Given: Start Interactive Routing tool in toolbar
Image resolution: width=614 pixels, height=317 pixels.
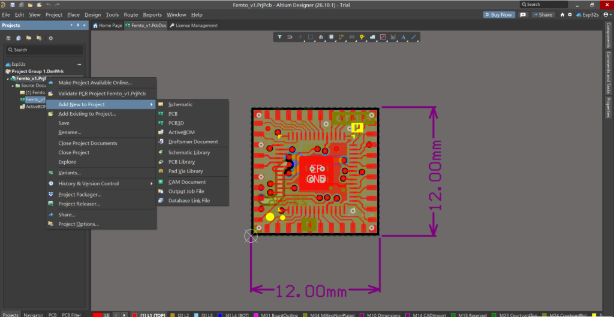Looking at the screenshot, I should click(341, 37).
